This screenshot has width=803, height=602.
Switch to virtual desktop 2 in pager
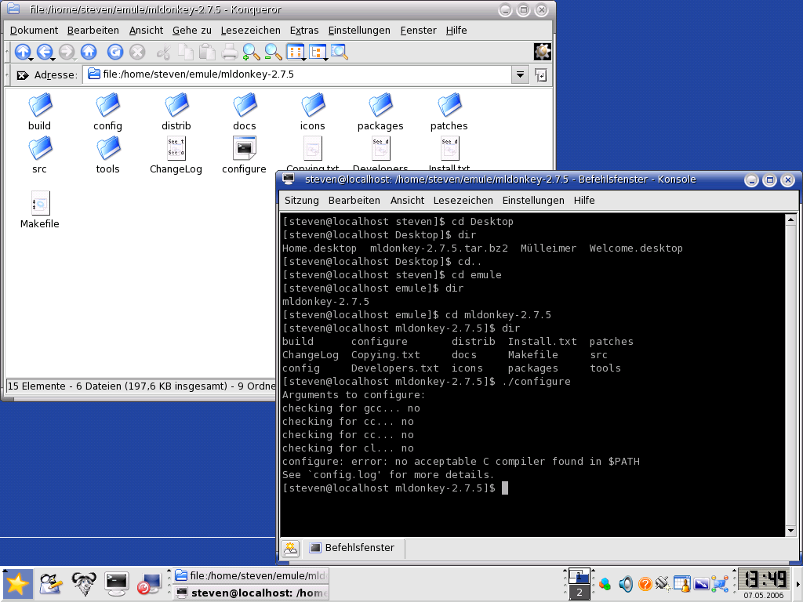pos(580,593)
